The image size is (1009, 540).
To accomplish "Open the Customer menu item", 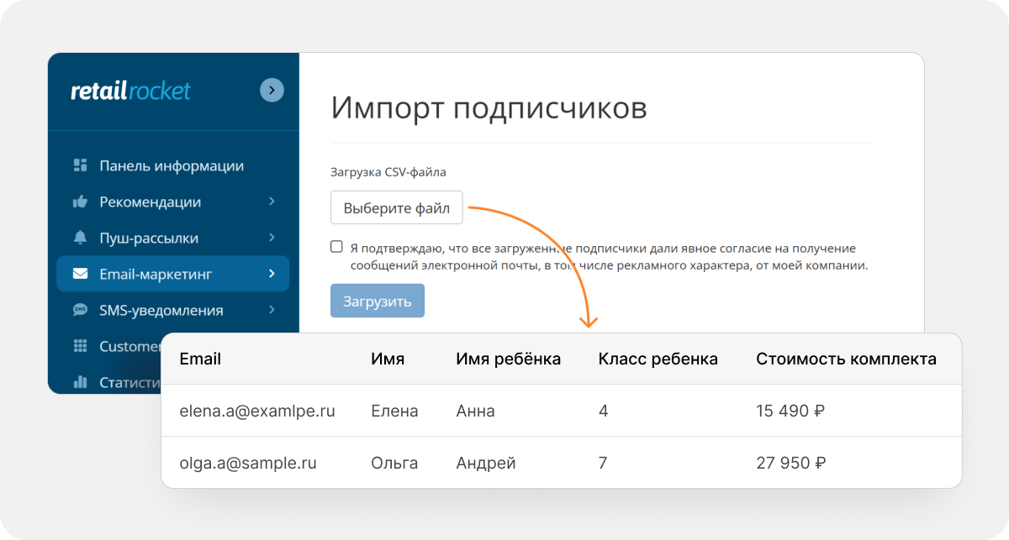I will tap(130, 346).
